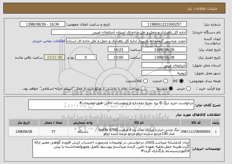
Task: Click the اطلاعات کالاهای مورد نیاز heading
Action: (x=198, y=115)
